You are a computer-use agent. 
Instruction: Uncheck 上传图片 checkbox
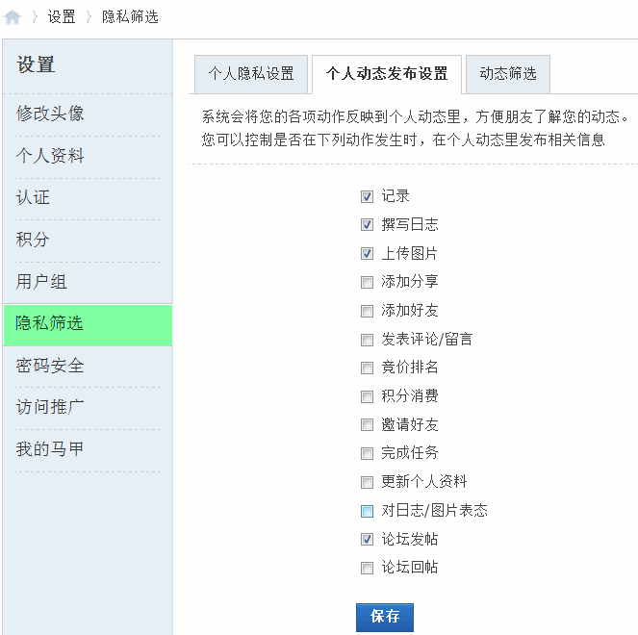click(367, 254)
